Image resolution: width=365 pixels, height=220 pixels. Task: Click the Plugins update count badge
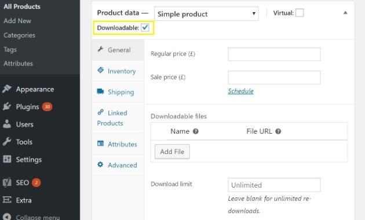pyautogui.click(x=47, y=107)
